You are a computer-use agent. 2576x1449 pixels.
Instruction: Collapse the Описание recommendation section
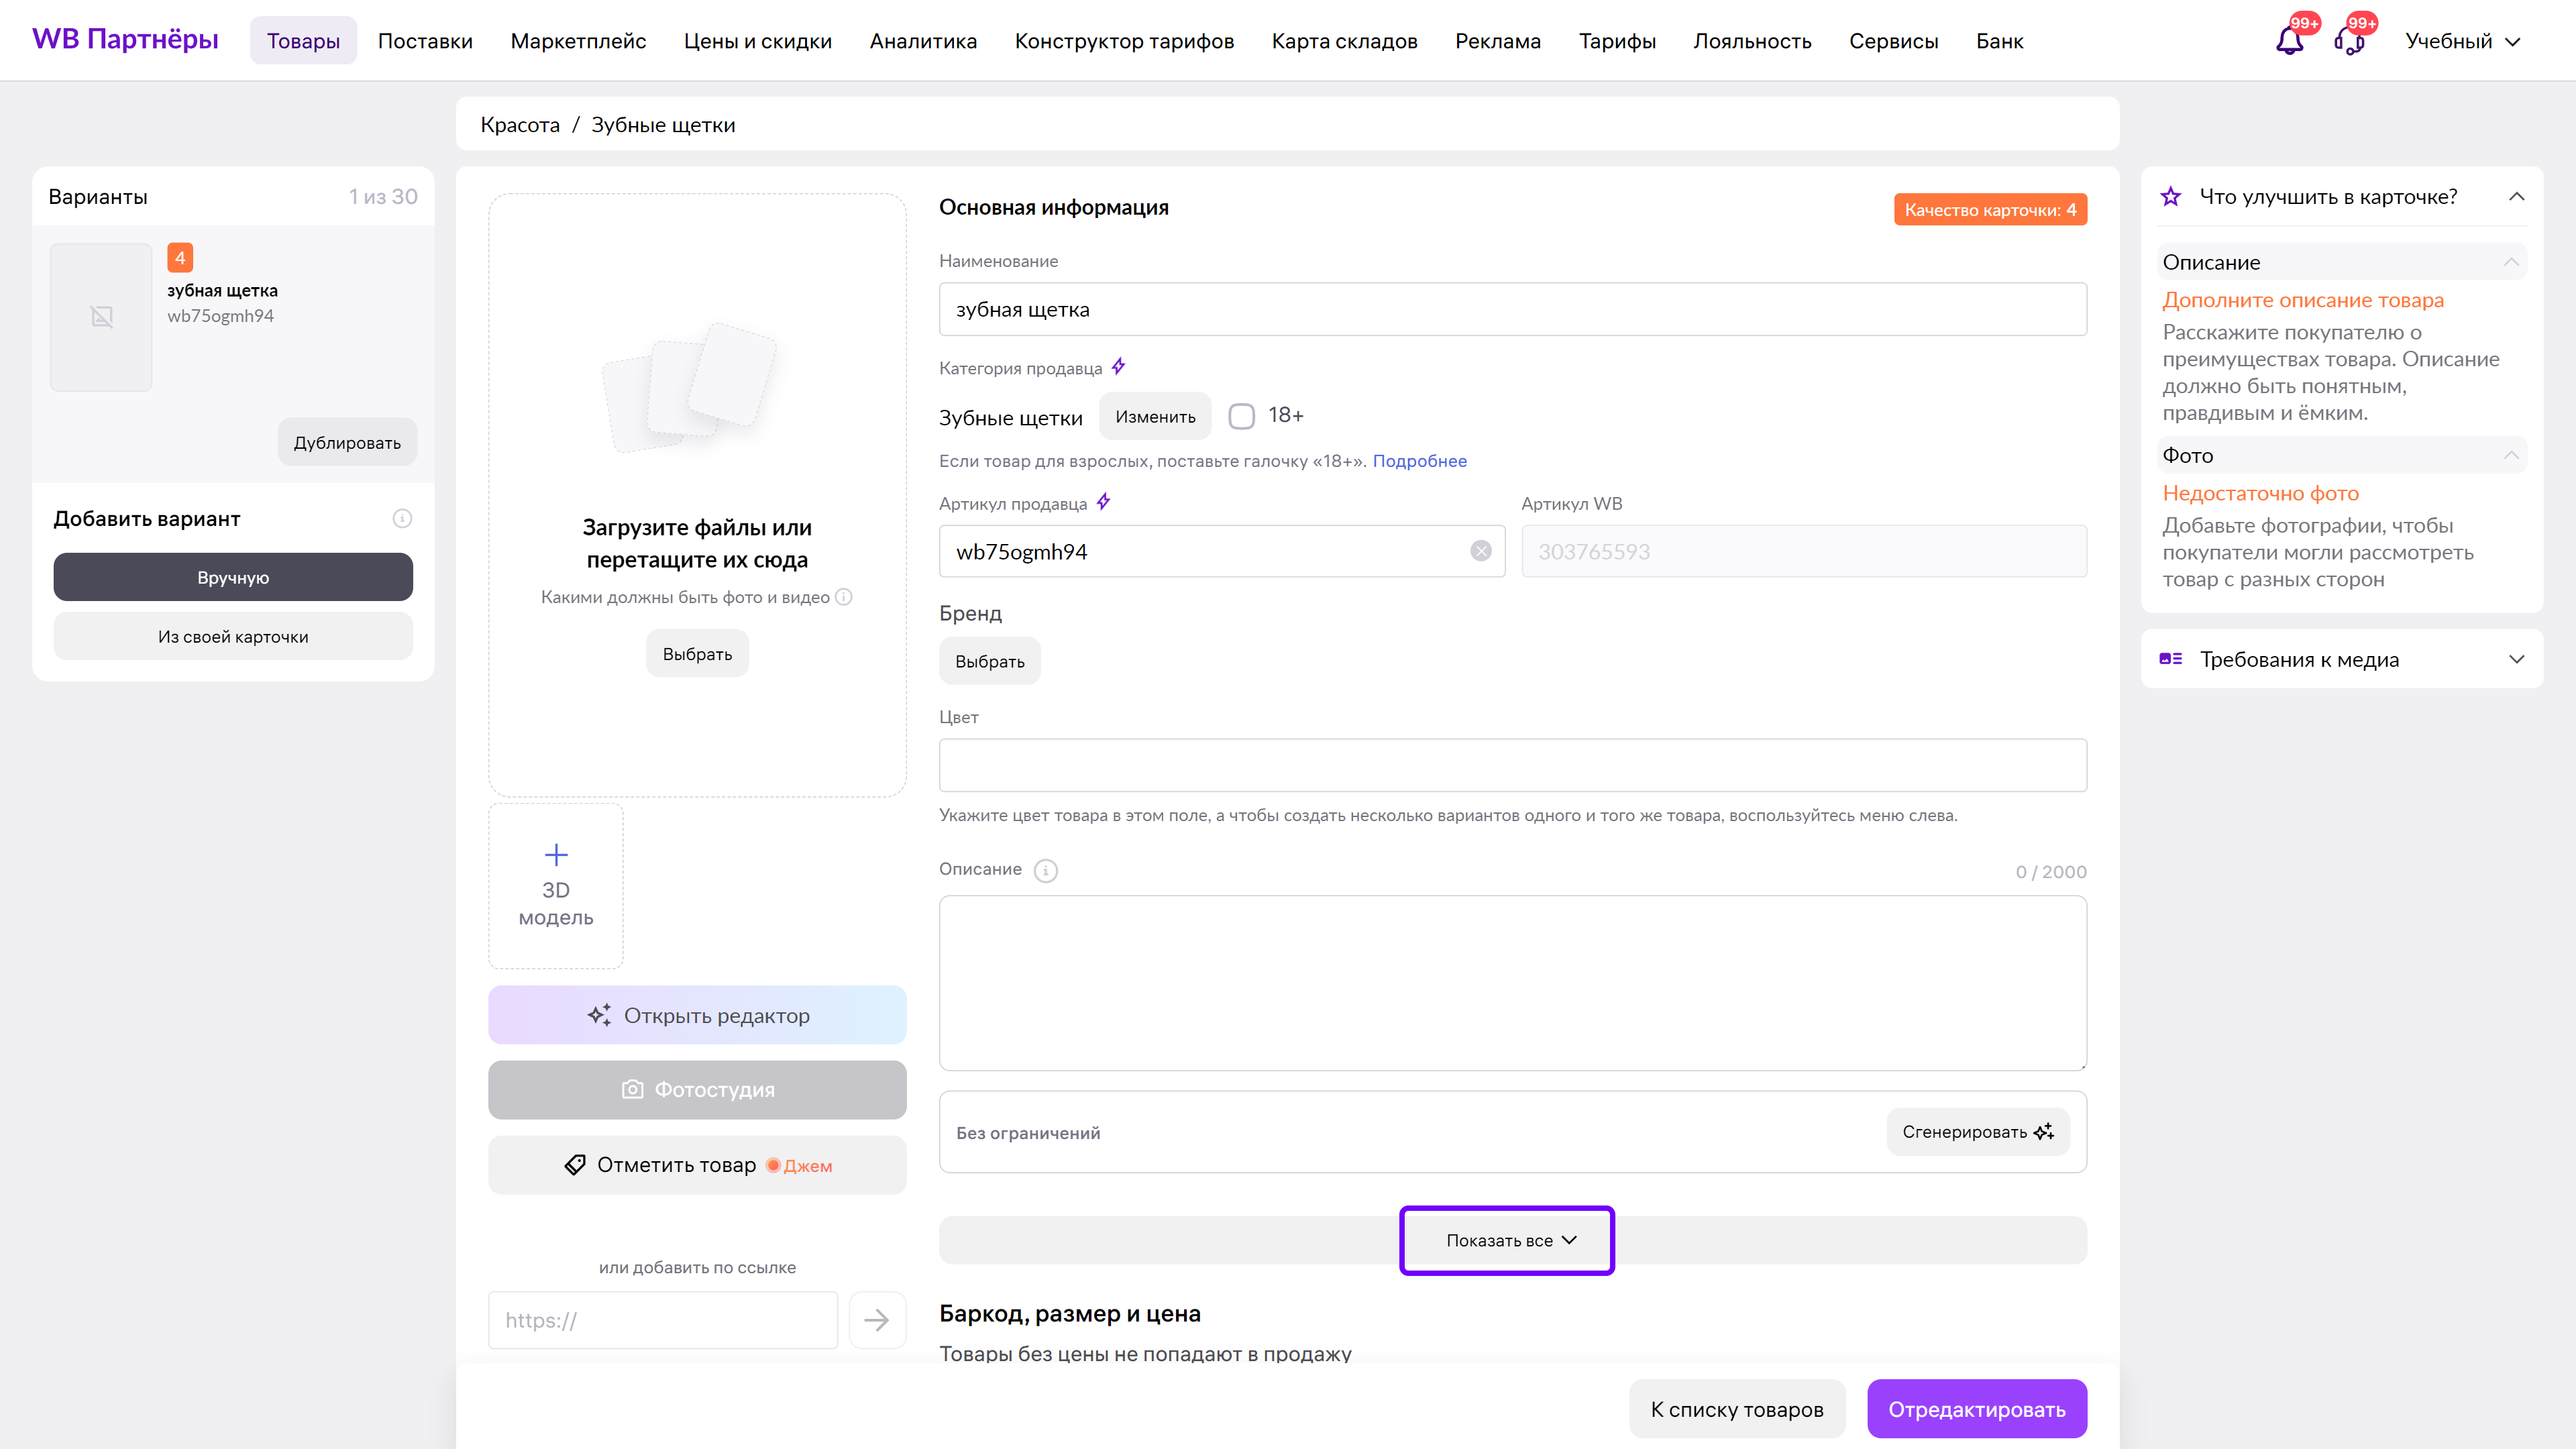tap(2511, 262)
